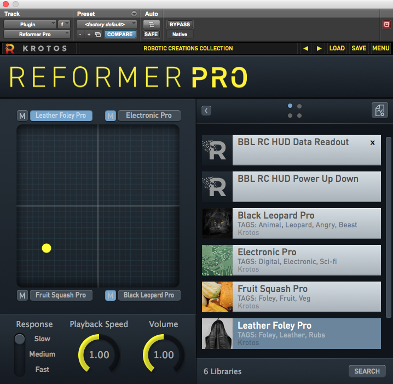The height and width of the screenshot is (384, 393).
Task: Click LOAD in the preset bar
Action: [337, 48]
